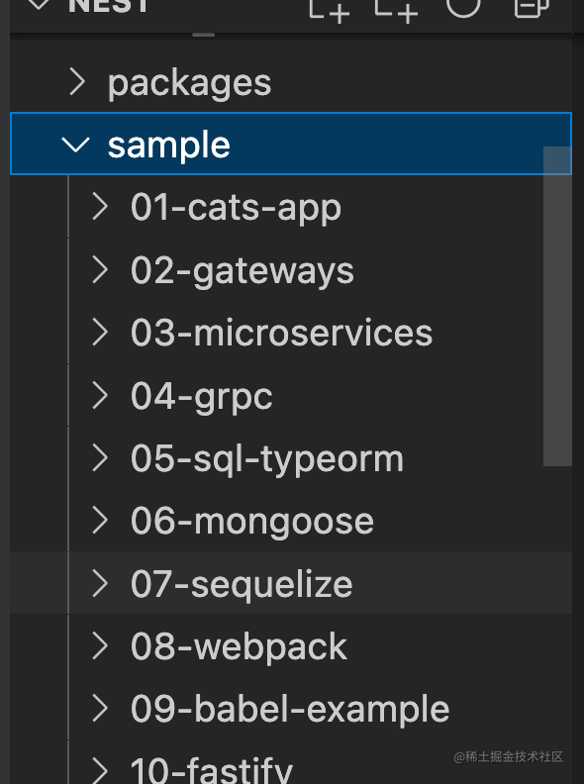Viewport: 584px width, 784px height.
Task: Click the New Folder icon
Action: pos(397,9)
